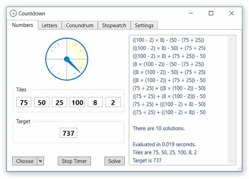The height and width of the screenshot is (179, 249).
Task: Click the target field showing 737
Action: coord(69,133)
